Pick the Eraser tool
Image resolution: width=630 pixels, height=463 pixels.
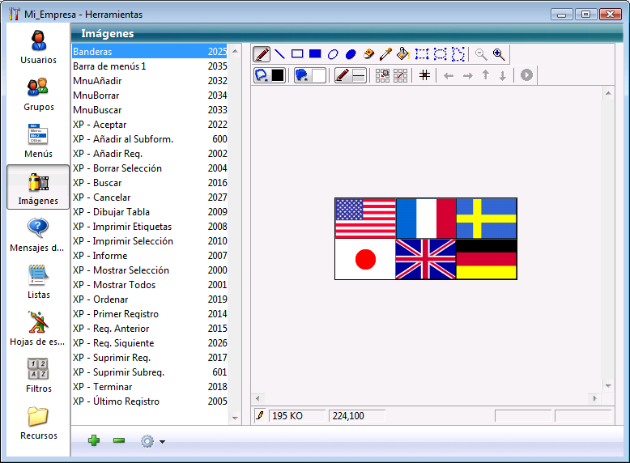[x=368, y=54]
